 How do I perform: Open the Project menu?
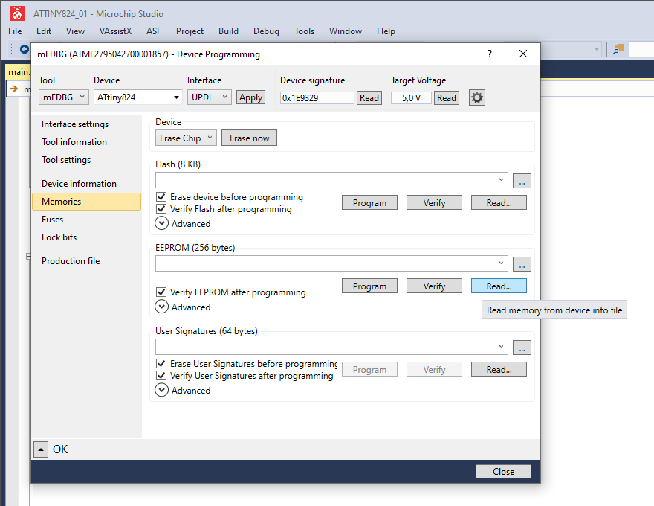(x=190, y=31)
